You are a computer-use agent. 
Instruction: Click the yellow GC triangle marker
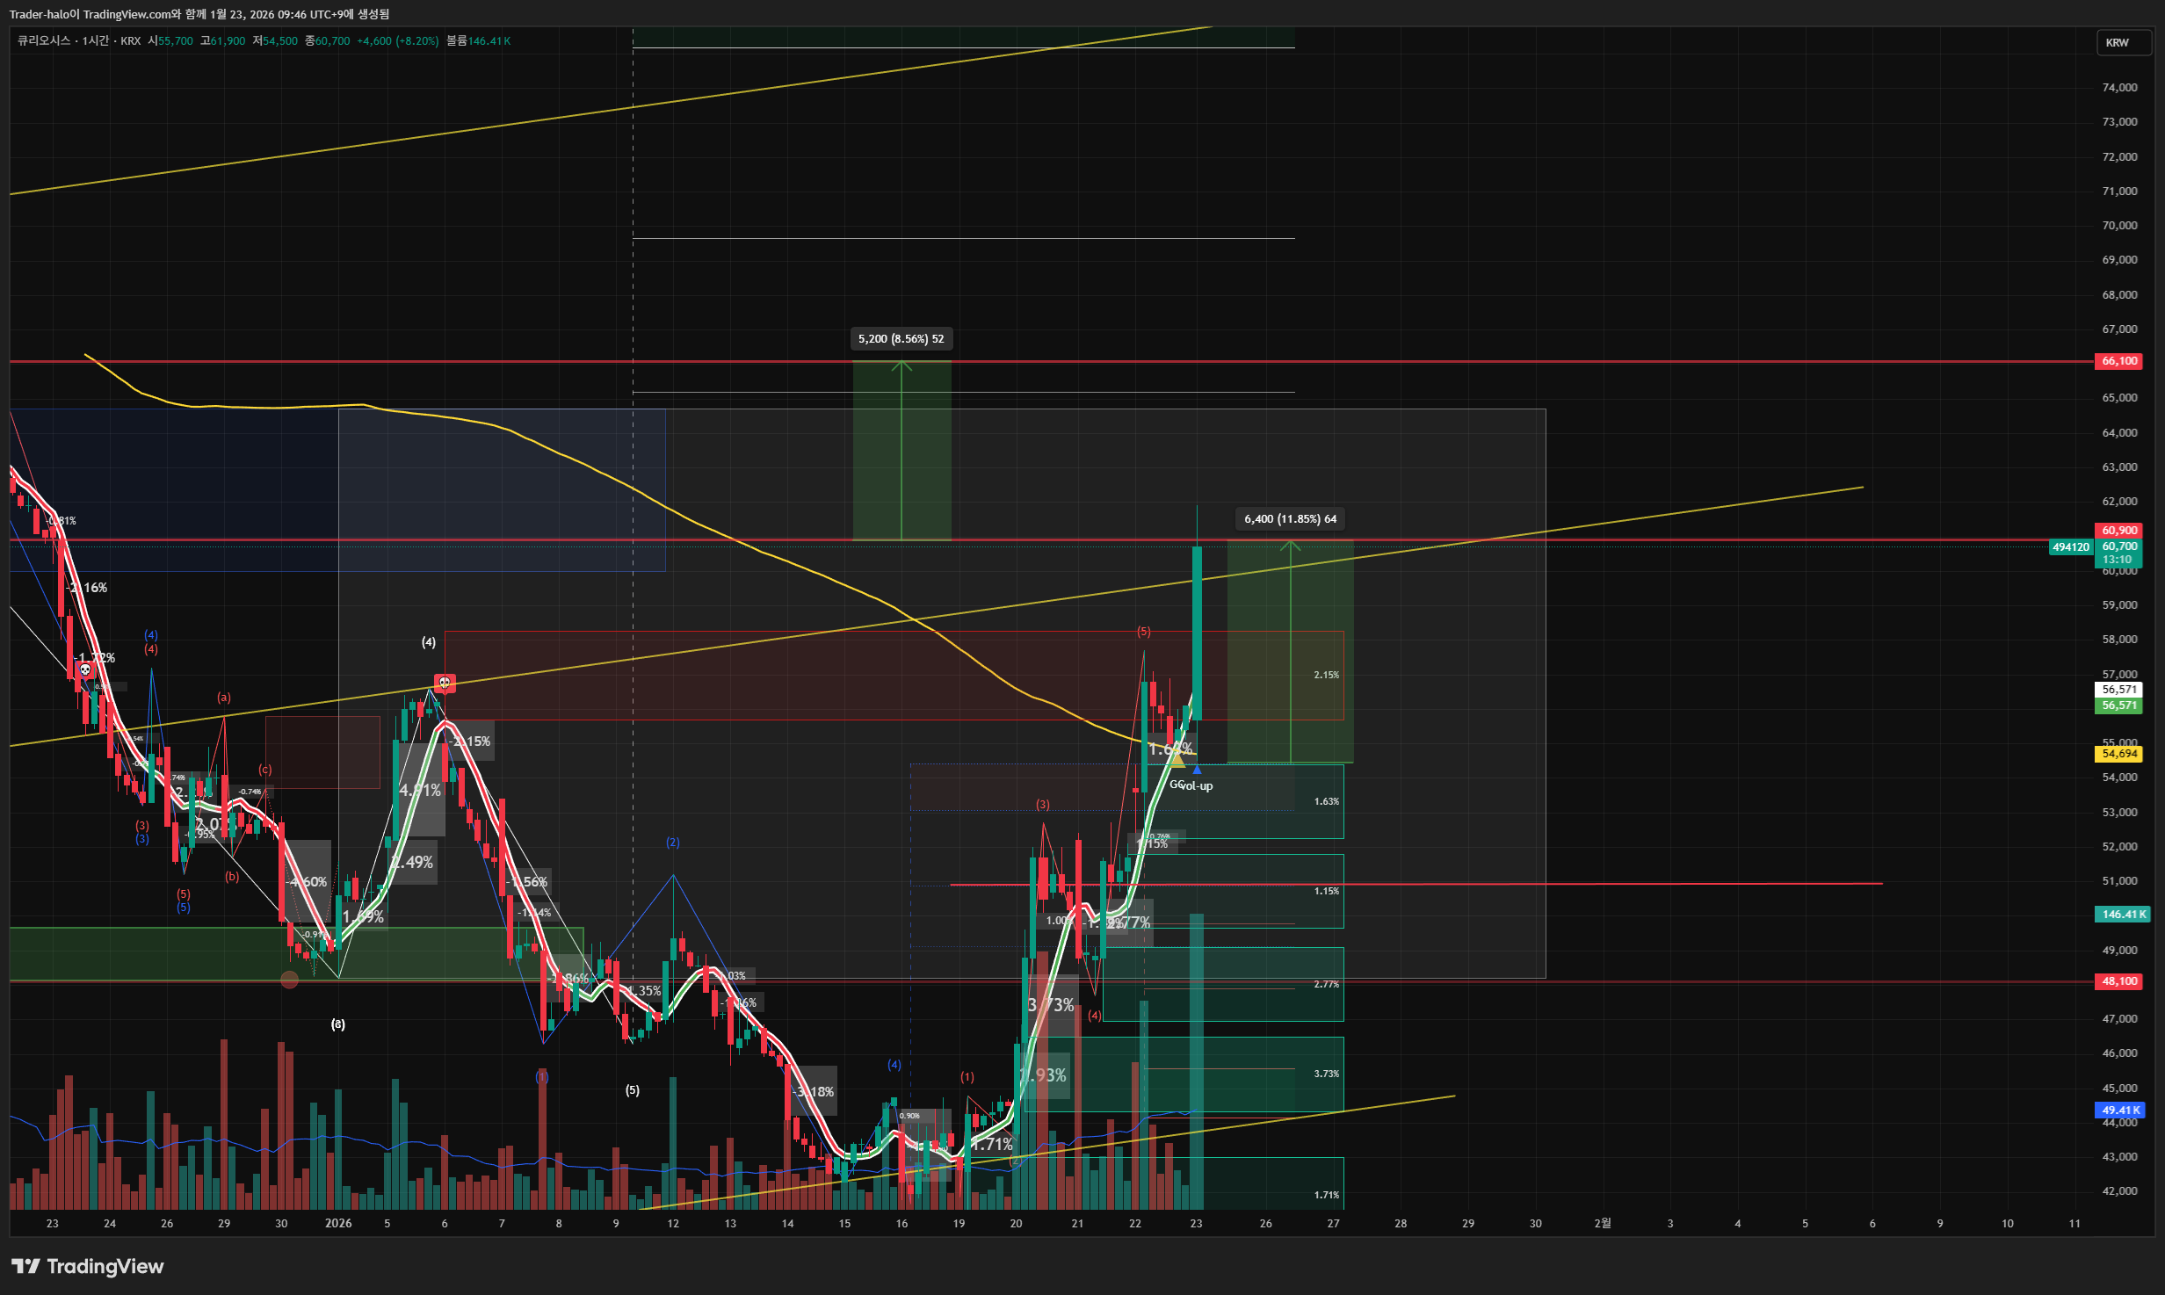[1177, 759]
